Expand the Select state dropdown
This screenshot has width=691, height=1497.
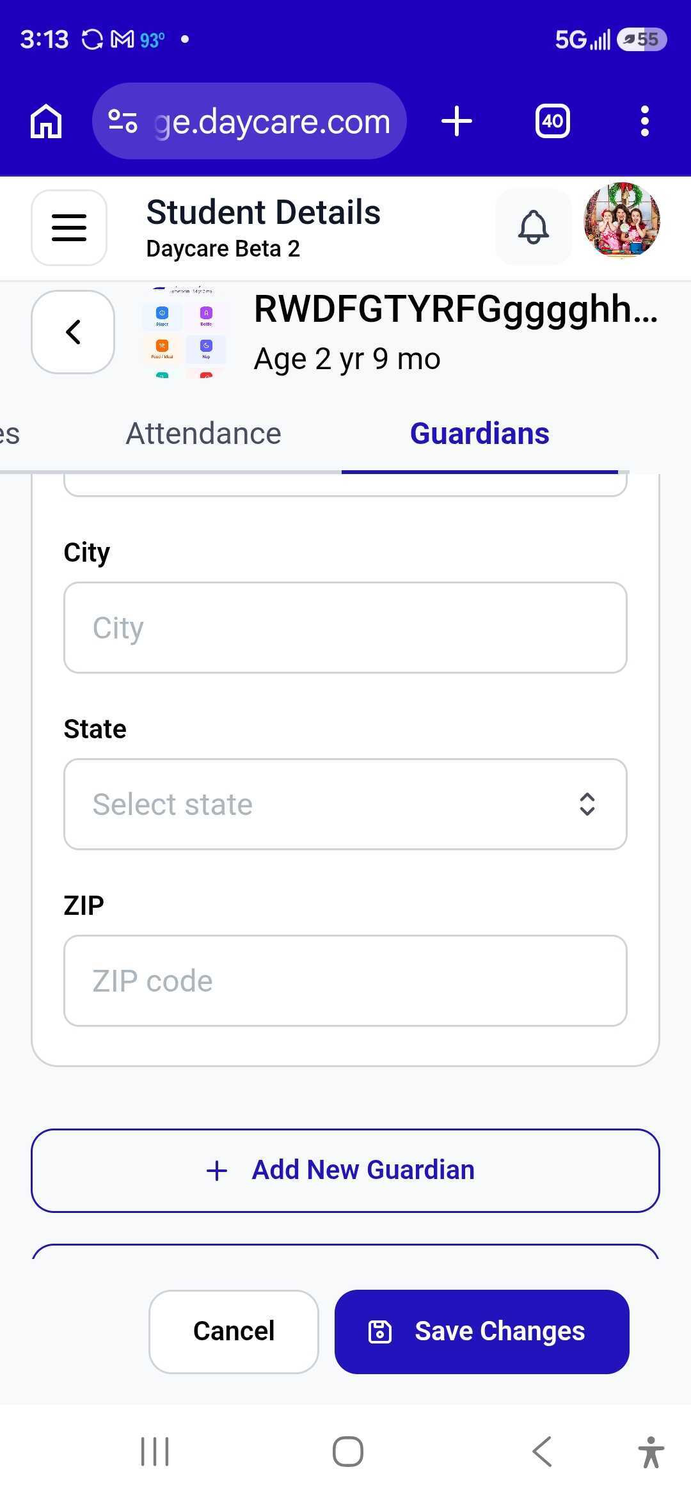click(x=345, y=804)
